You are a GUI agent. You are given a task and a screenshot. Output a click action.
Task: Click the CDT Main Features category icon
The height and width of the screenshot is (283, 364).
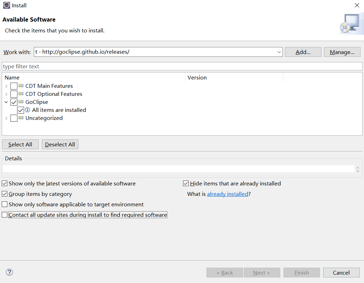click(21, 86)
